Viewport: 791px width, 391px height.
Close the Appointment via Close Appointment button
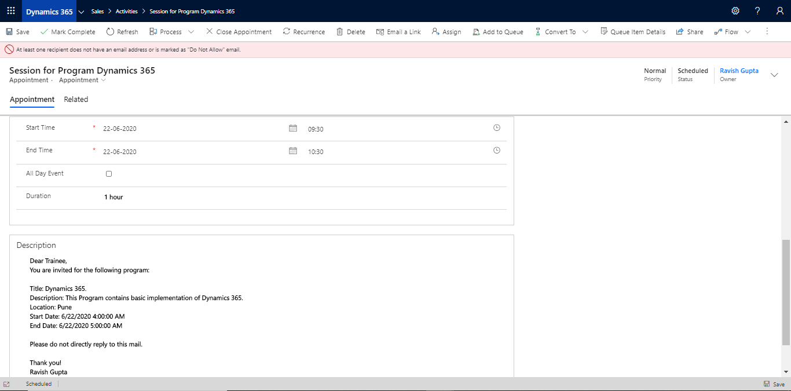click(x=239, y=31)
